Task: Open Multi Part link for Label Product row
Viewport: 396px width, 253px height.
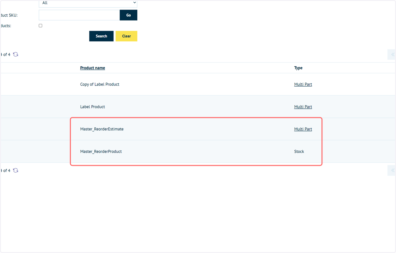Action: click(x=303, y=107)
